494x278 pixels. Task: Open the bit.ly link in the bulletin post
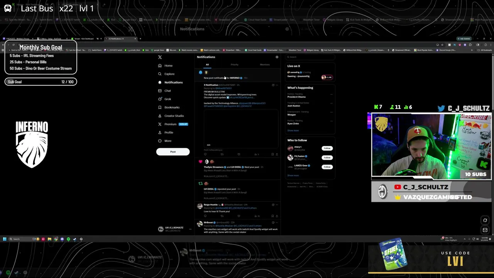pyautogui.click(x=242, y=98)
